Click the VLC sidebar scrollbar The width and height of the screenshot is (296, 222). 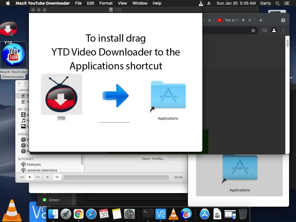coord(82,160)
